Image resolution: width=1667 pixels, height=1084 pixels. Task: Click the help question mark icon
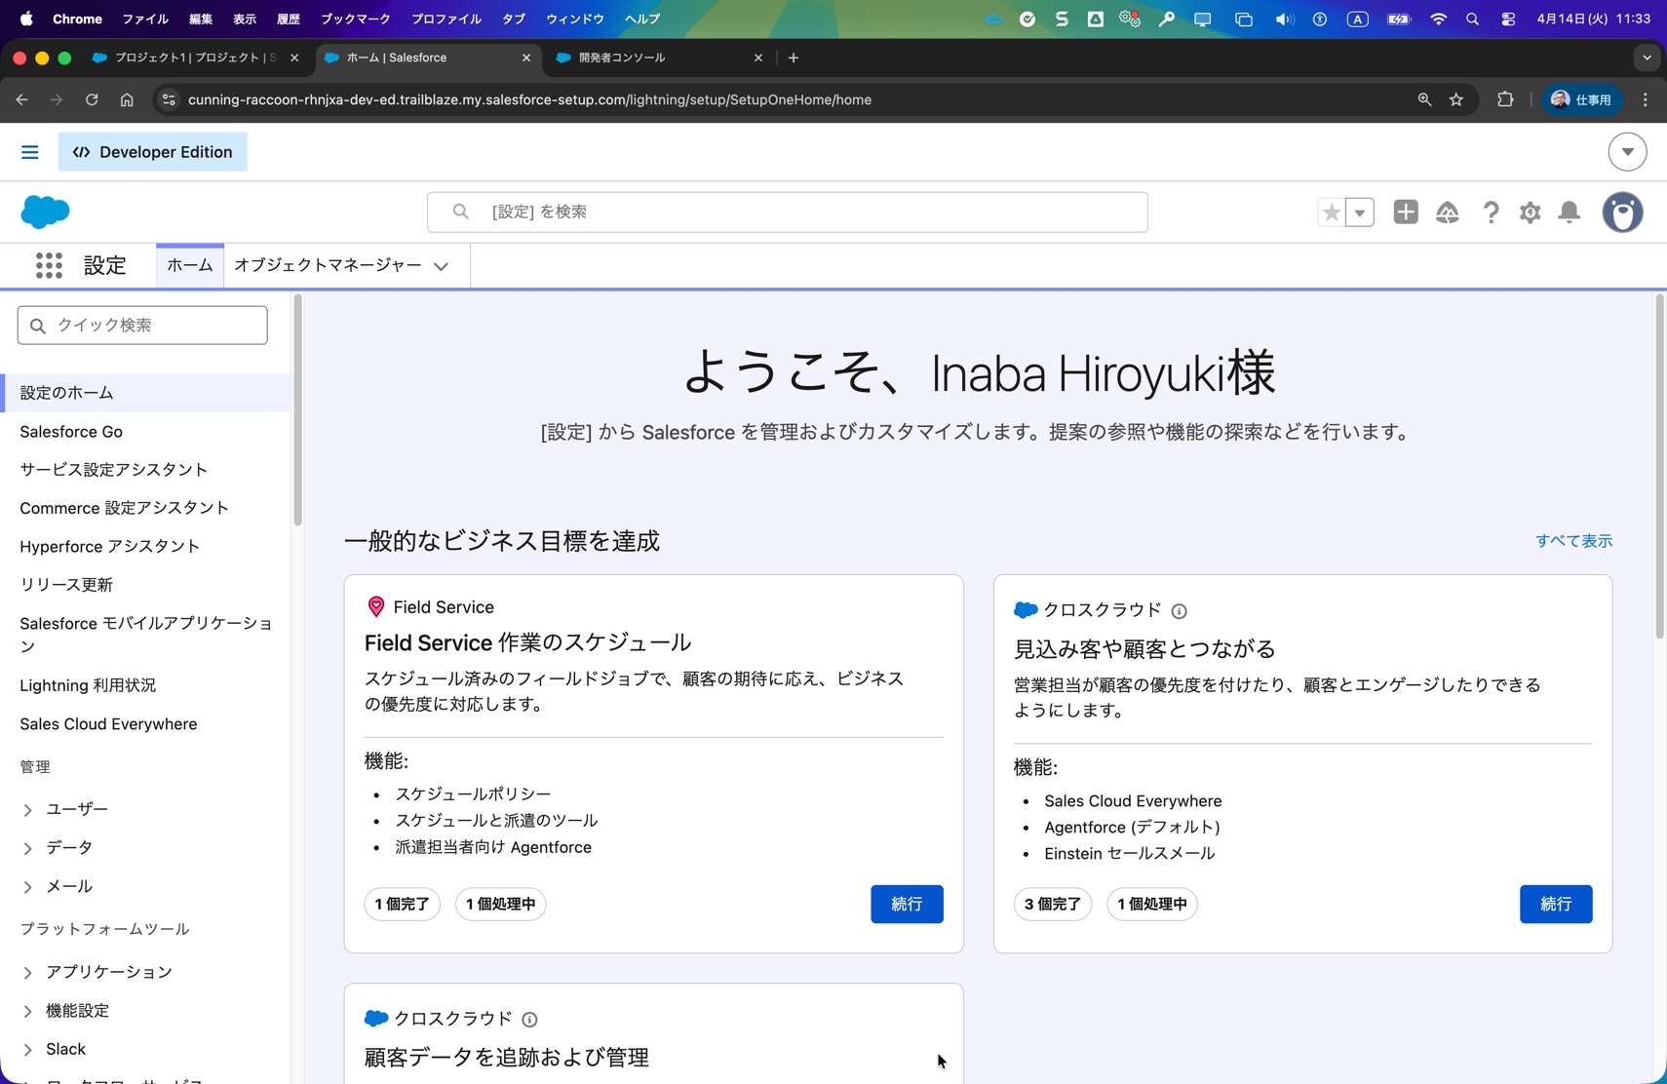click(1491, 213)
